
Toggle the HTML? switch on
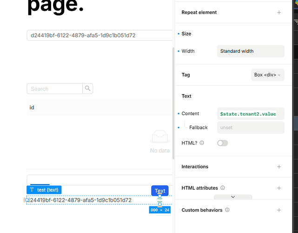[x=223, y=143]
